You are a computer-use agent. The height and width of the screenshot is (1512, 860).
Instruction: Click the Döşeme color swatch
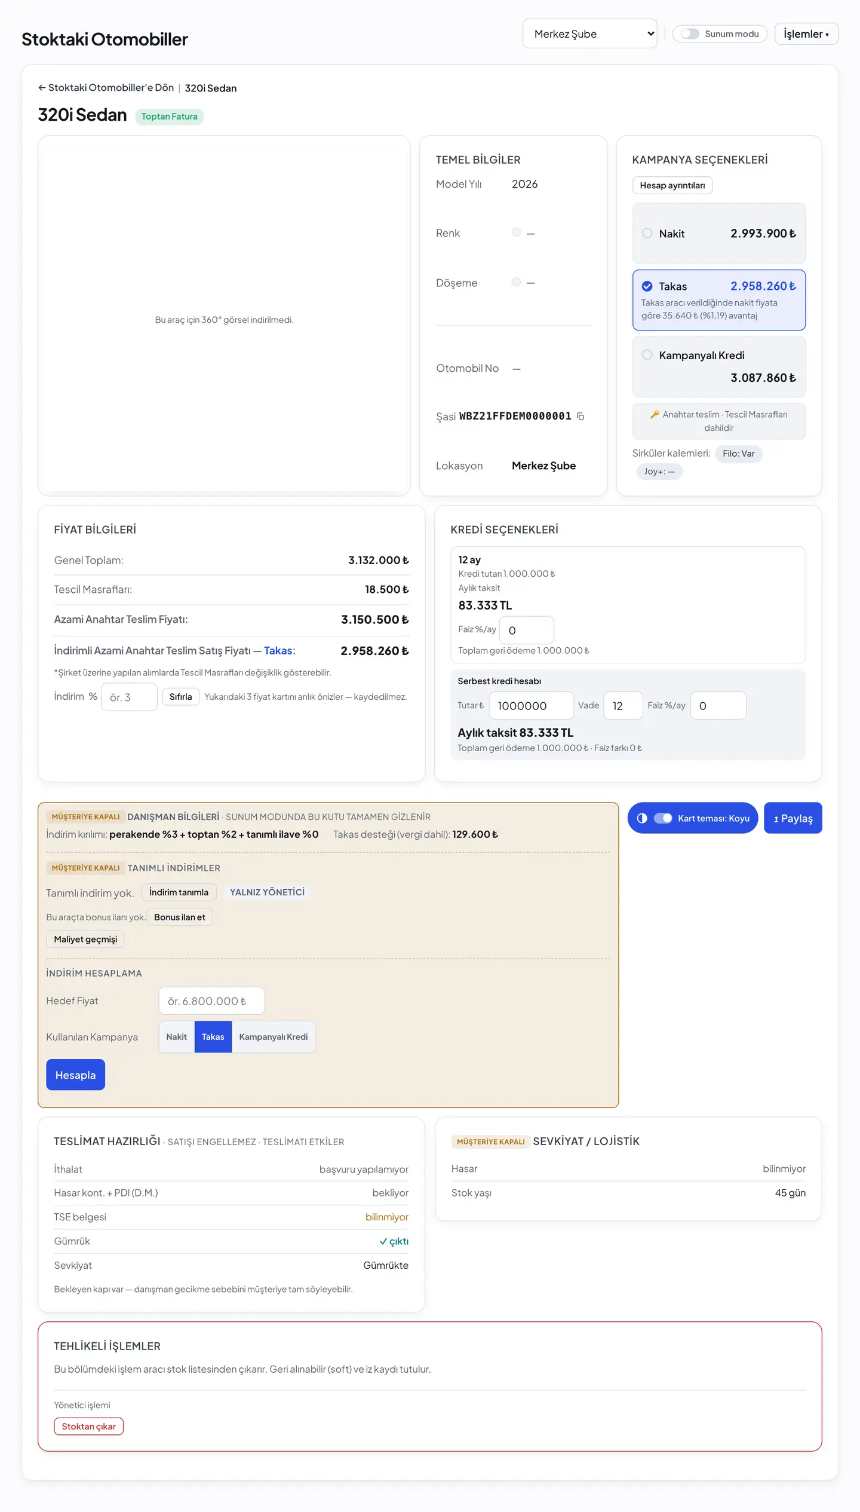pyautogui.click(x=517, y=282)
